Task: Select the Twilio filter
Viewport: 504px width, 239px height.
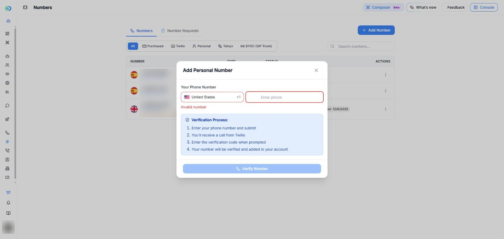Action: pyautogui.click(x=178, y=46)
